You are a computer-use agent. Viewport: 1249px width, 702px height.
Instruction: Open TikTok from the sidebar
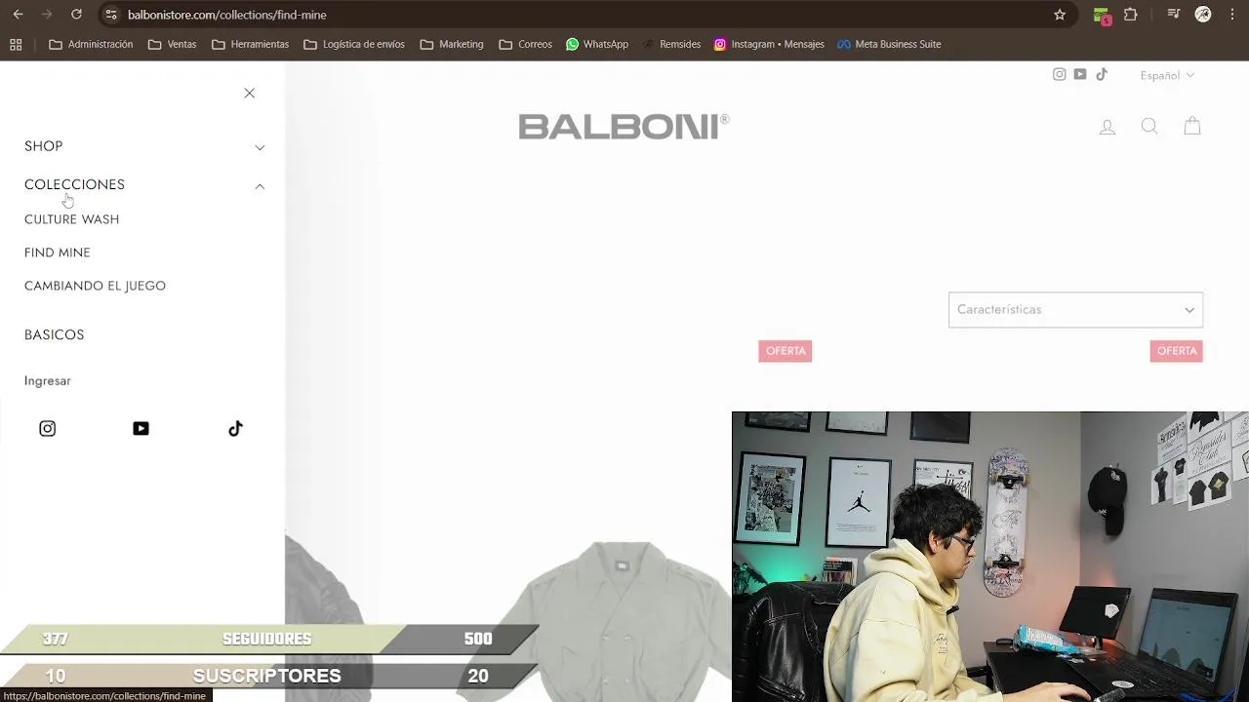(235, 429)
